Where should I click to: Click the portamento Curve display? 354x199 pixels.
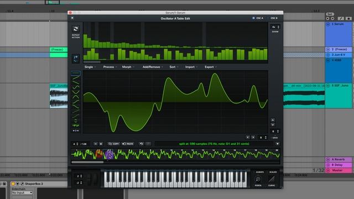point(272,179)
